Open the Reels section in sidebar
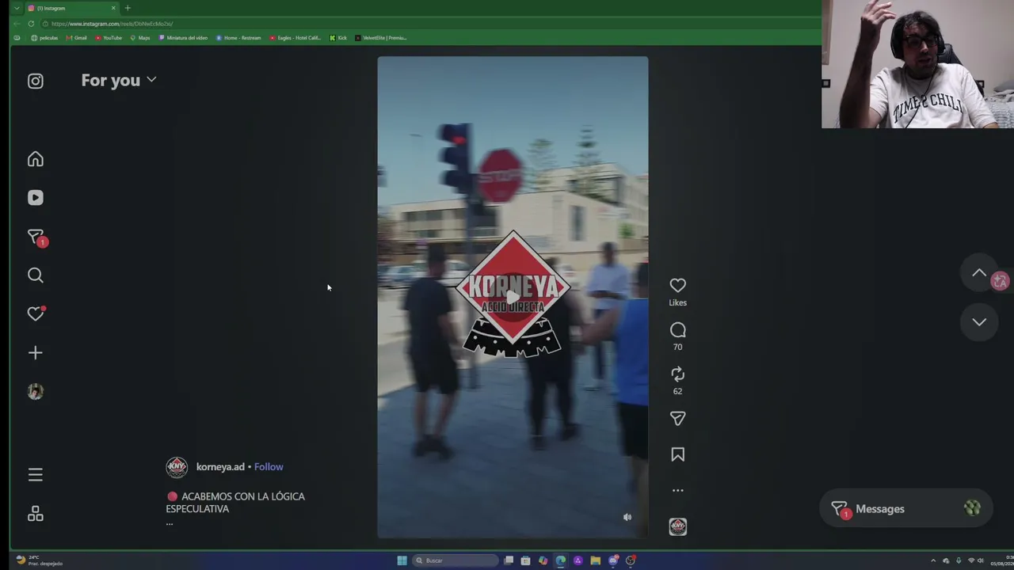This screenshot has width=1014, height=570. 36,198
